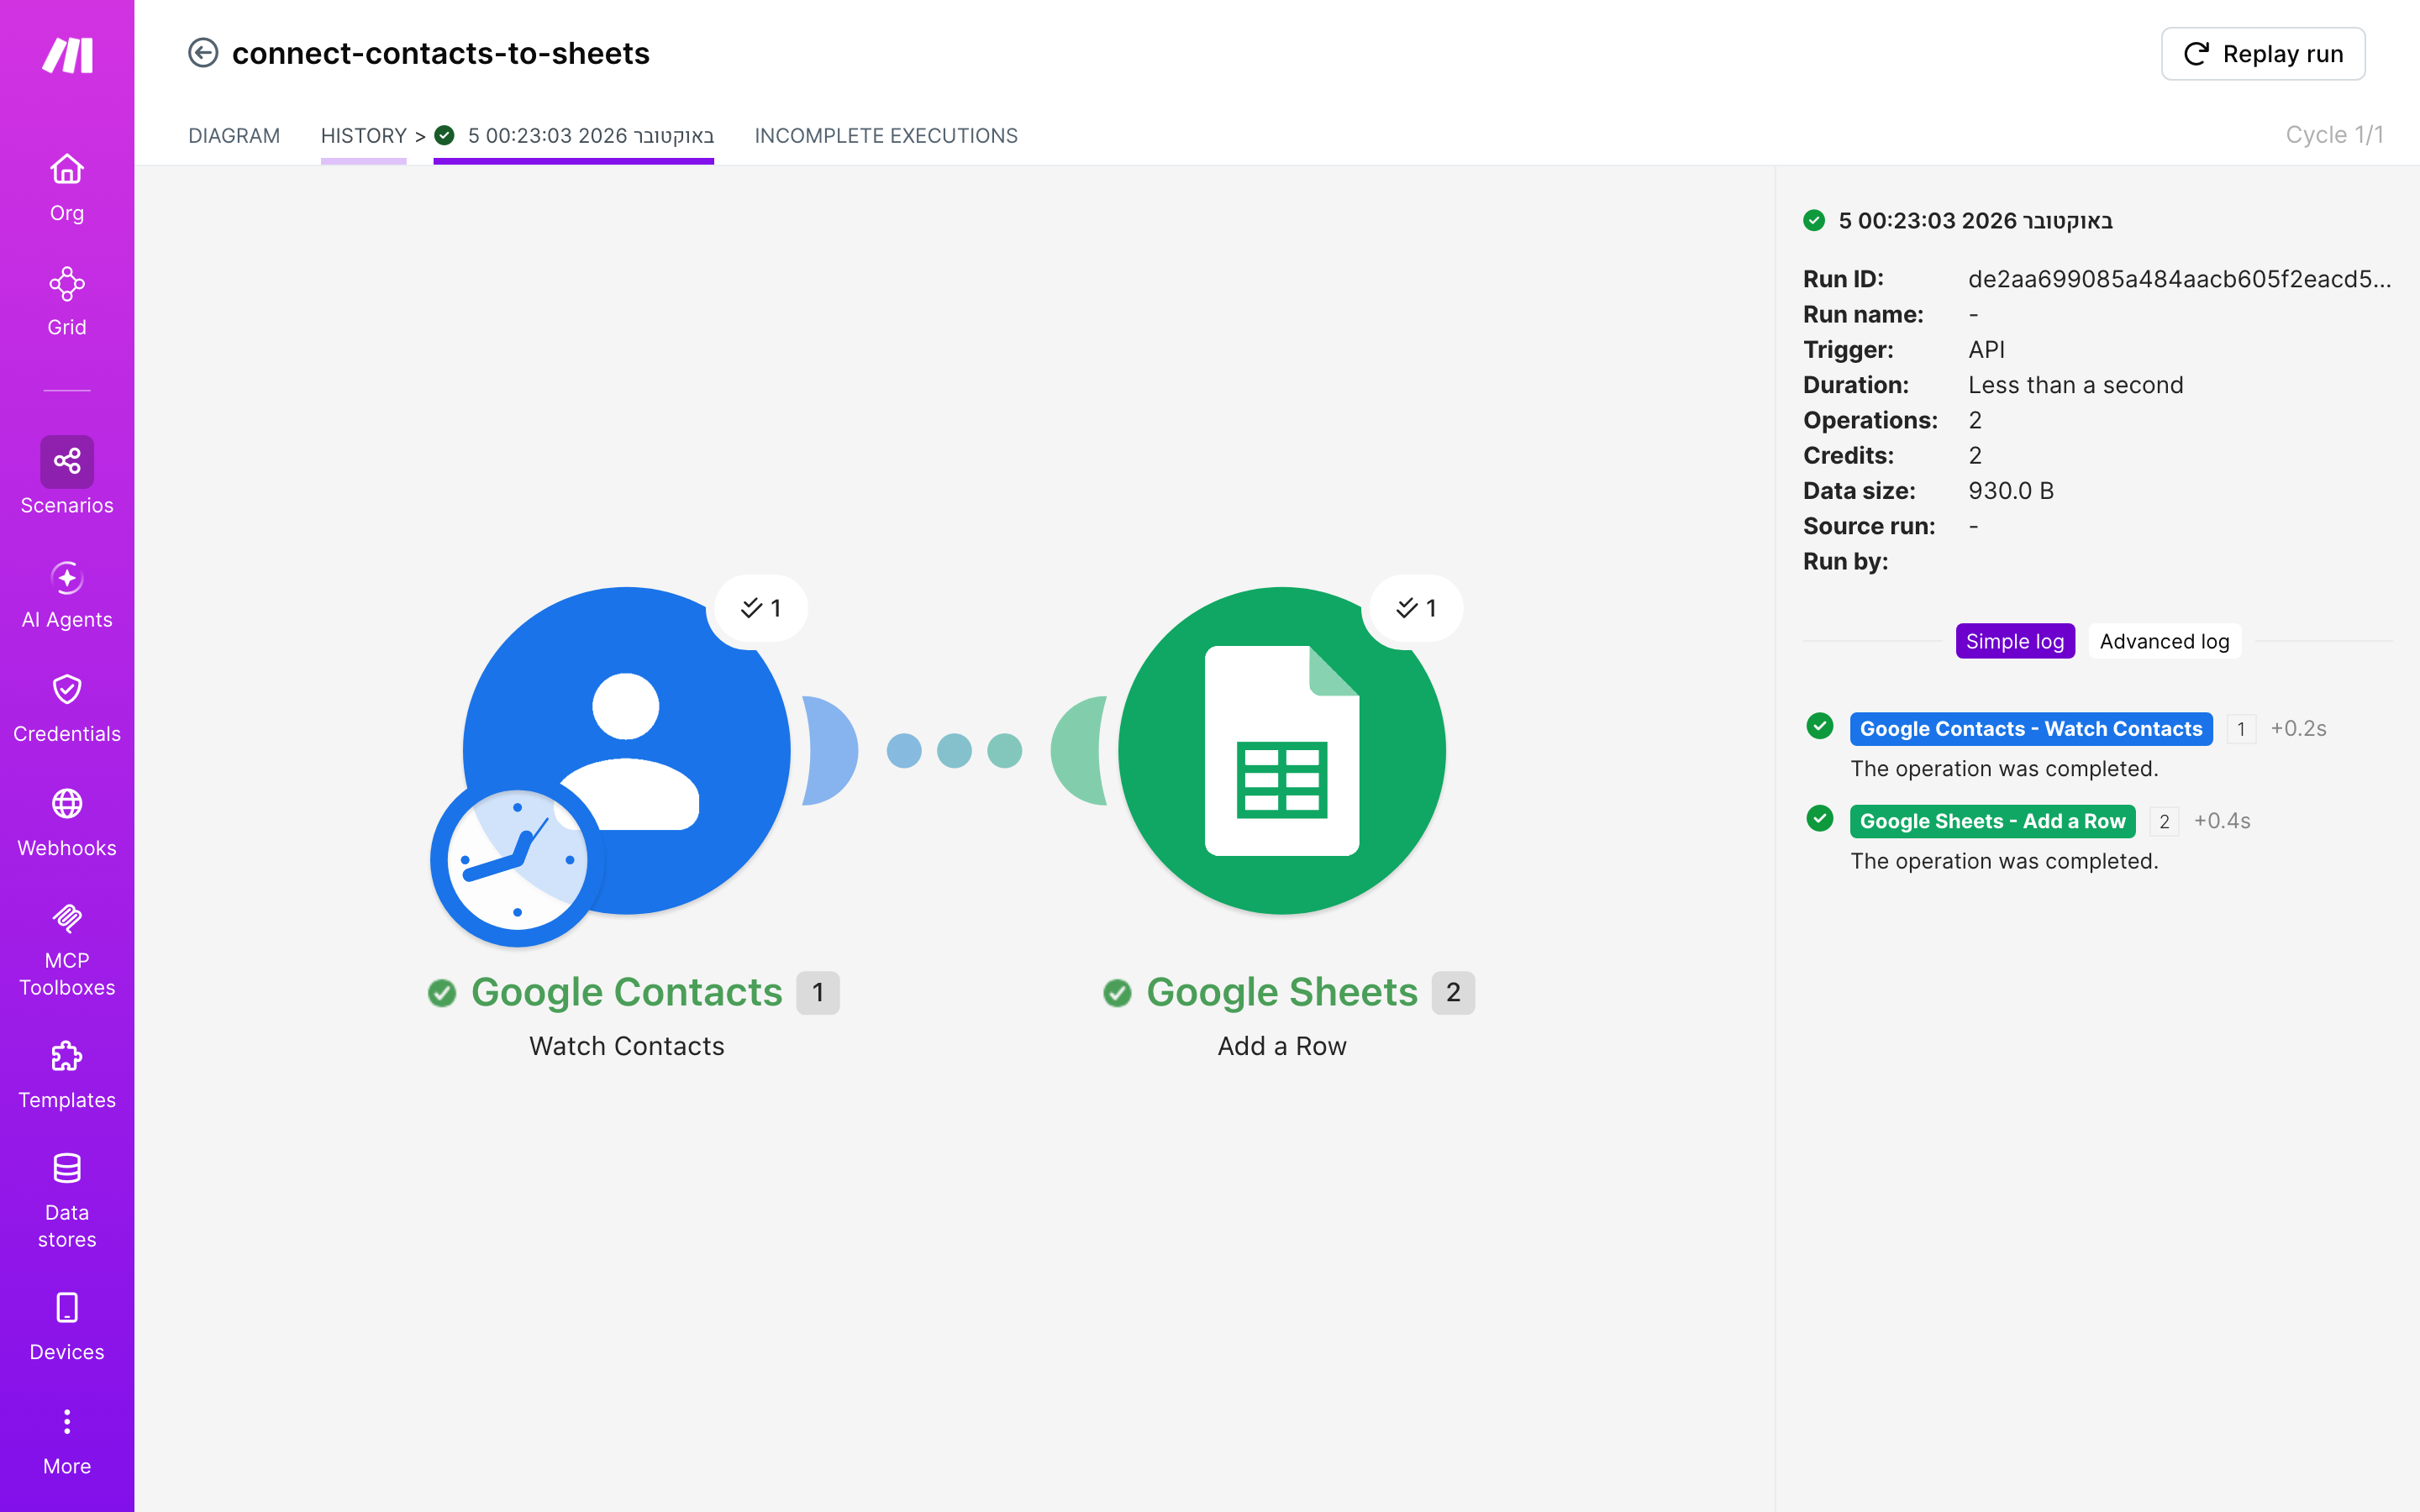Open the operations bubble on Google Sheets
Screen dimensions: 2420x1512
pos(1416,608)
